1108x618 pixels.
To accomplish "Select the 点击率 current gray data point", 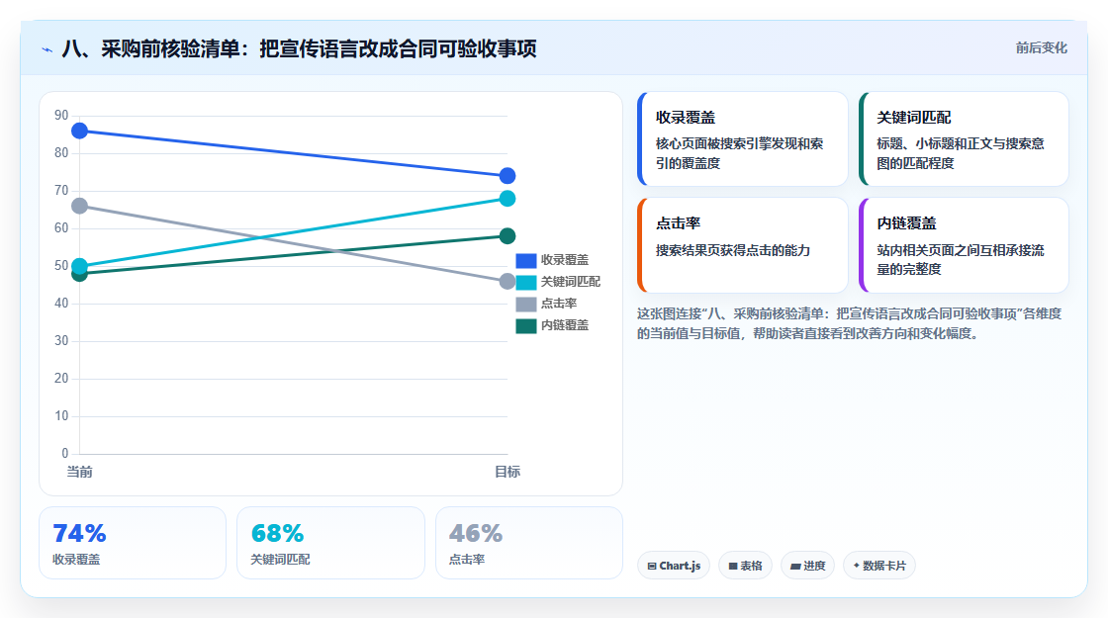I will click(x=80, y=207).
